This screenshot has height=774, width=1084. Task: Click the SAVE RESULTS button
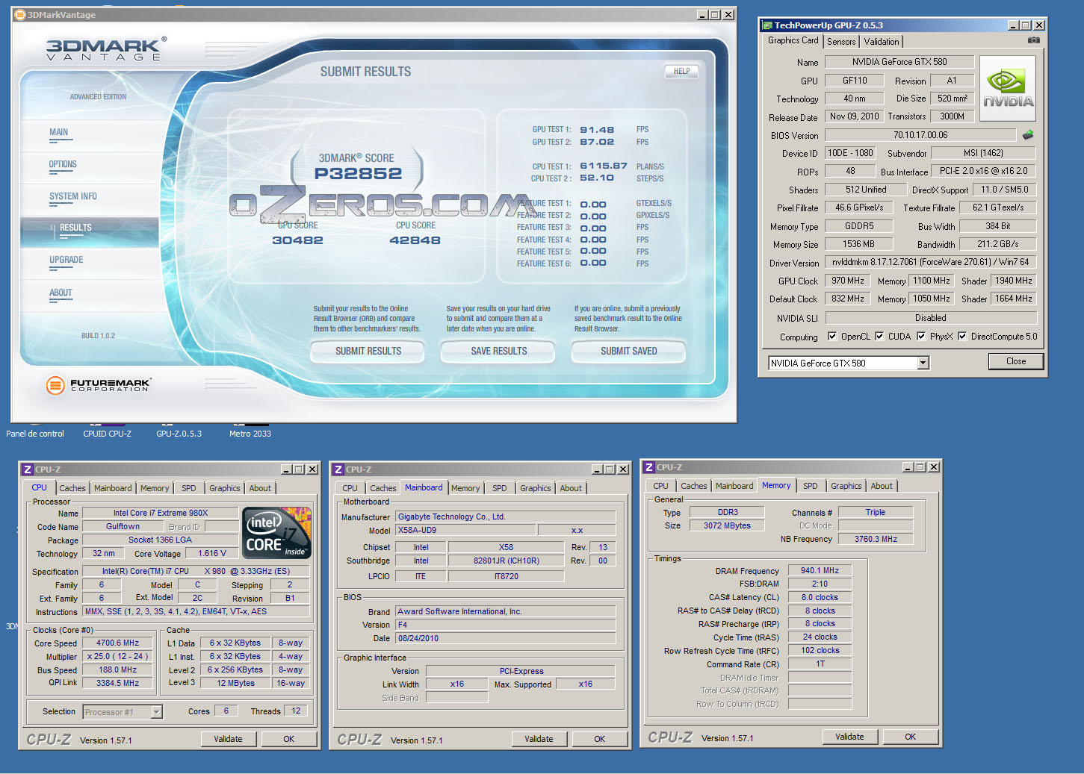point(498,351)
